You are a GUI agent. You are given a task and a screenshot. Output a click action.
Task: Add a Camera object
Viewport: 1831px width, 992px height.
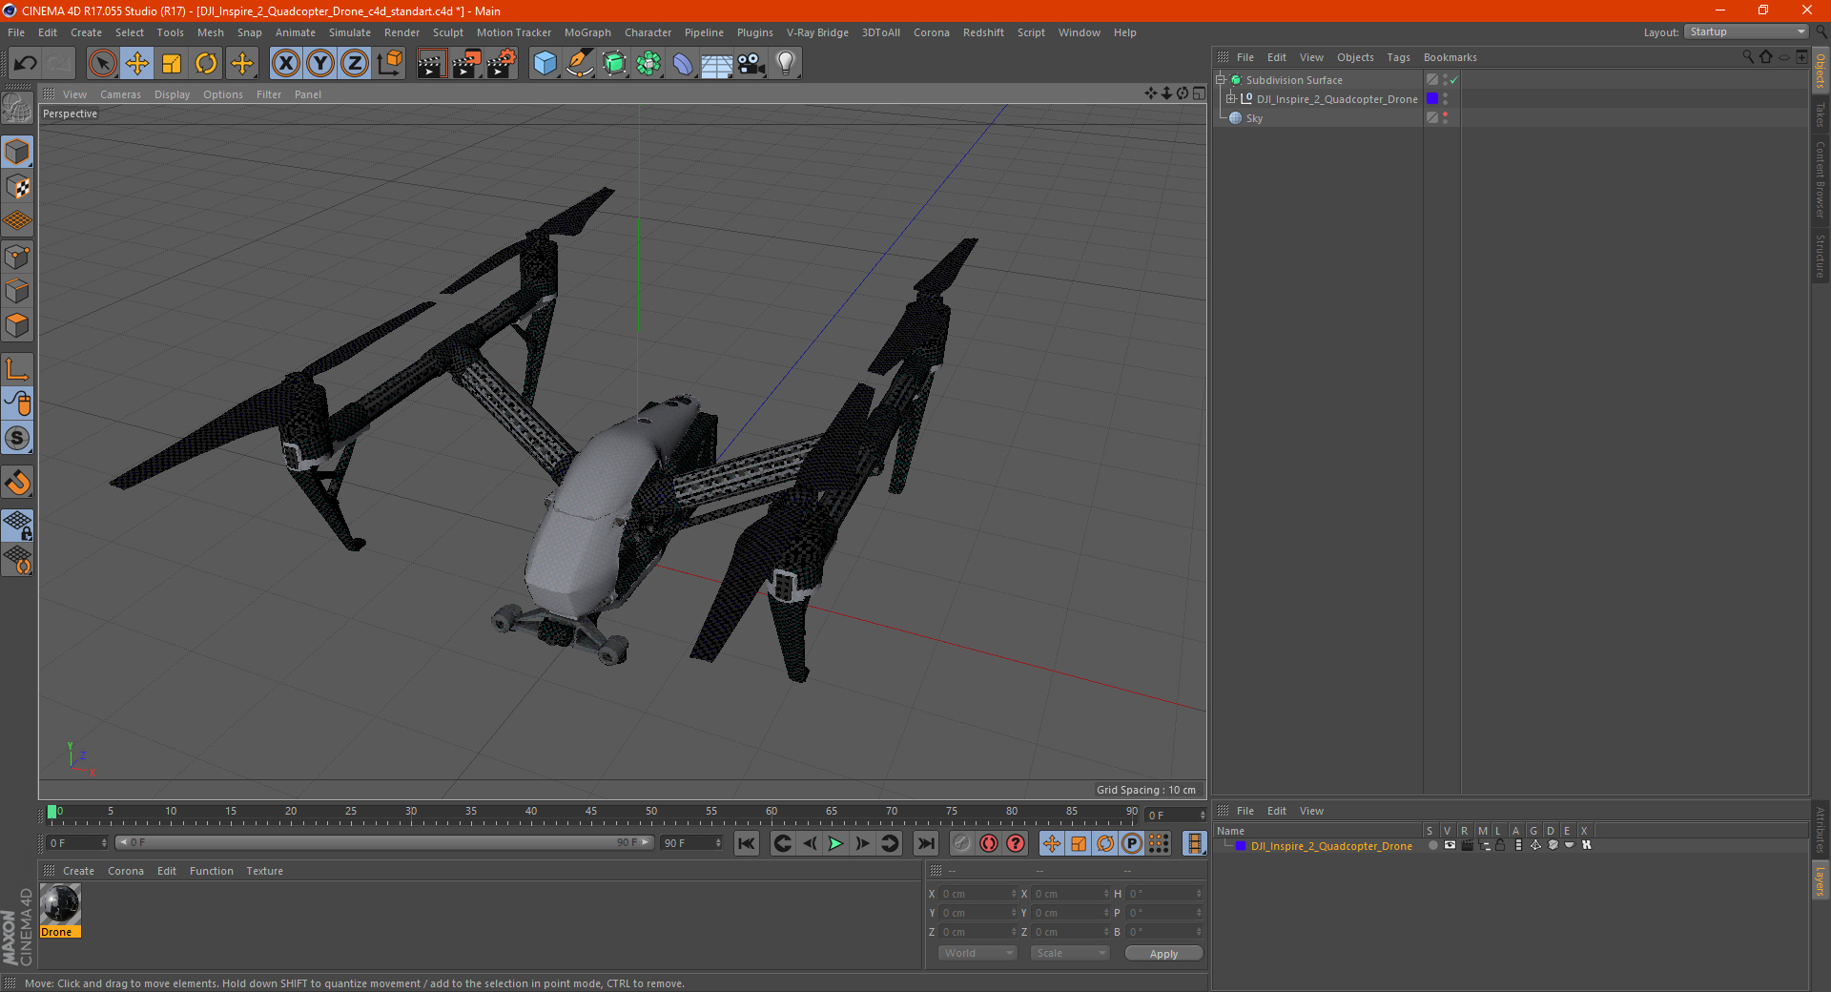[x=751, y=64]
